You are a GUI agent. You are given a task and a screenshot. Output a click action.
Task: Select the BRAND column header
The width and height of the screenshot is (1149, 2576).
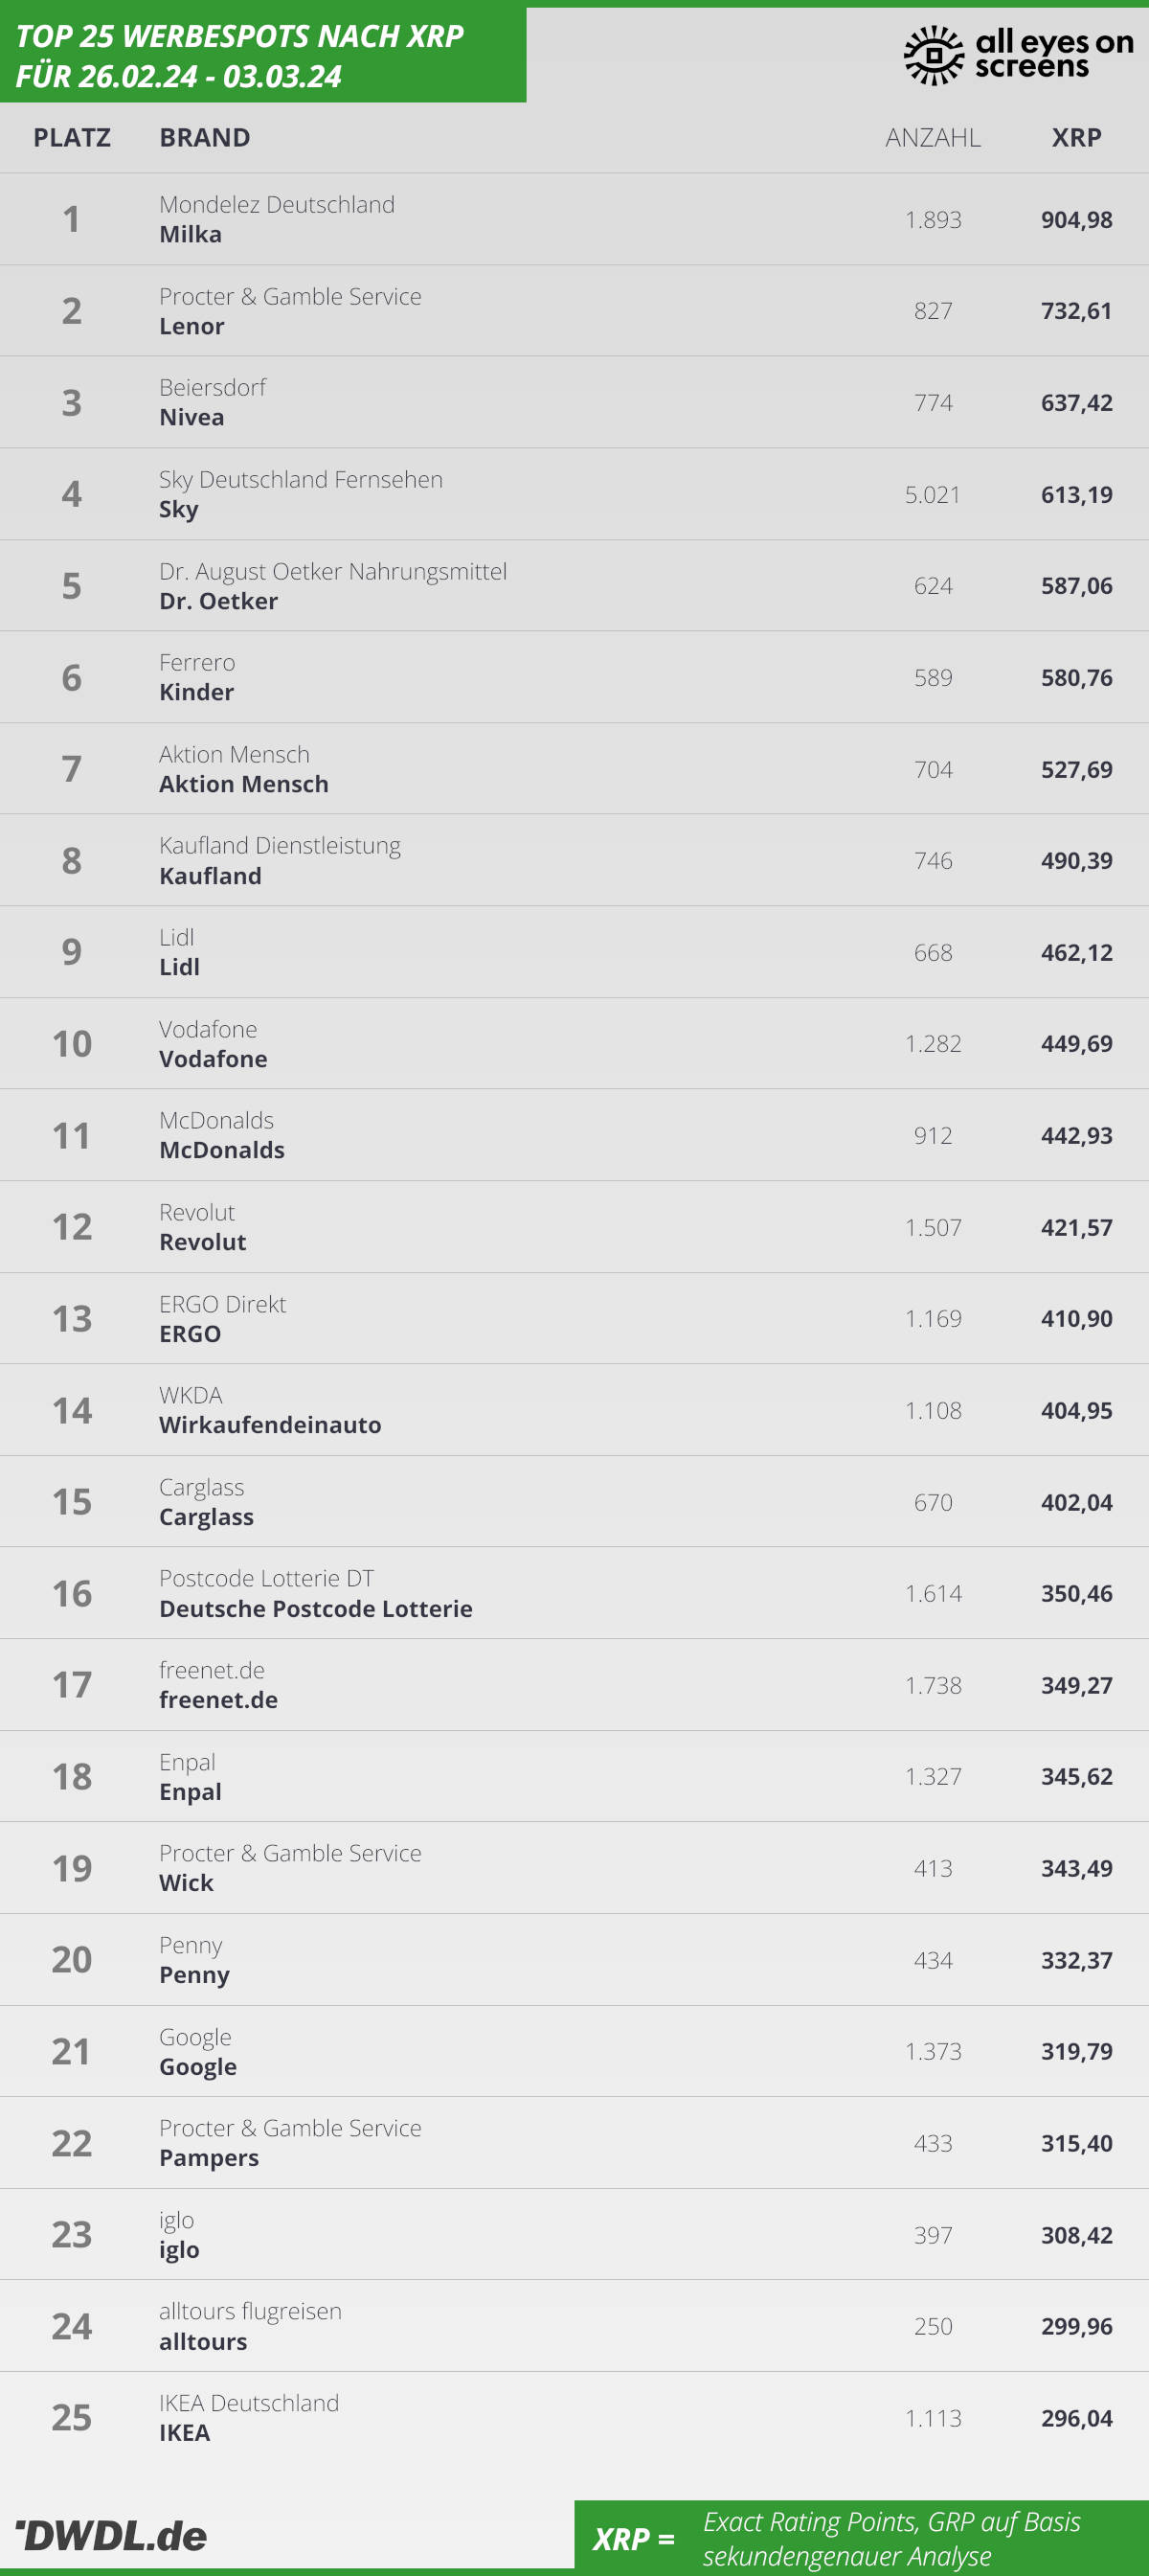(x=205, y=137)
